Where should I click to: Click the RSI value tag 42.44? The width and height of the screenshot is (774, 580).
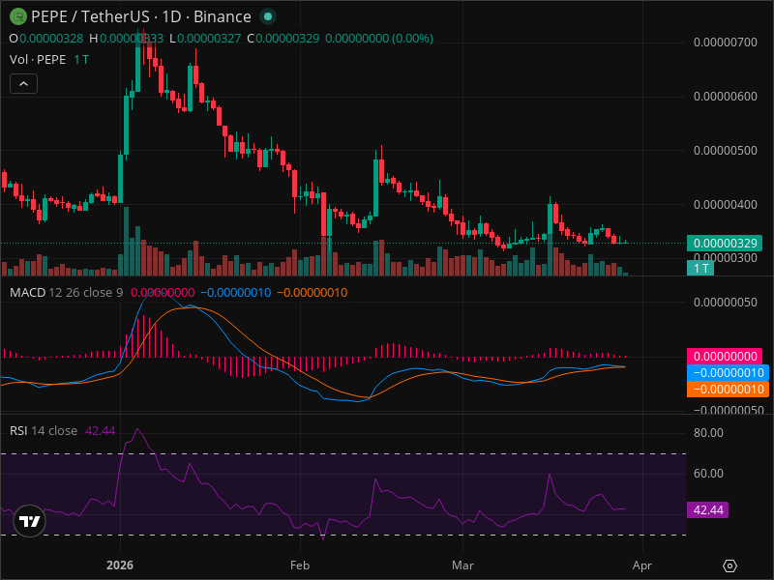[708, 509]
